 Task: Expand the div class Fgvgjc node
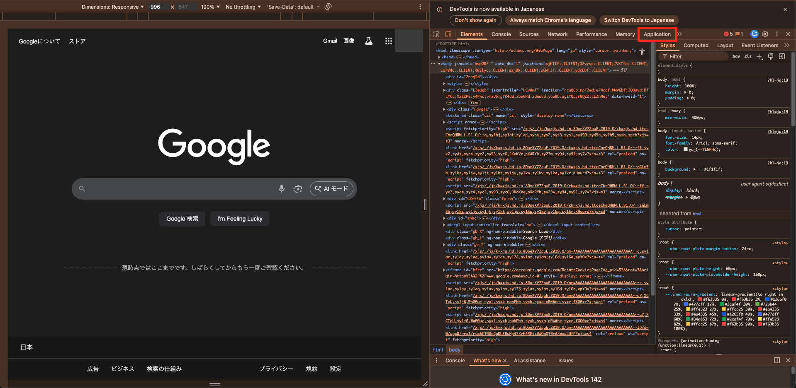click(444, 109)
